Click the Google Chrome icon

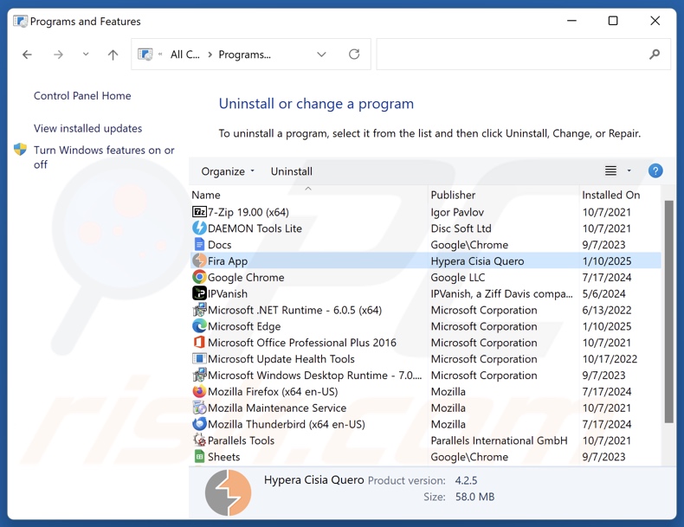199,277
